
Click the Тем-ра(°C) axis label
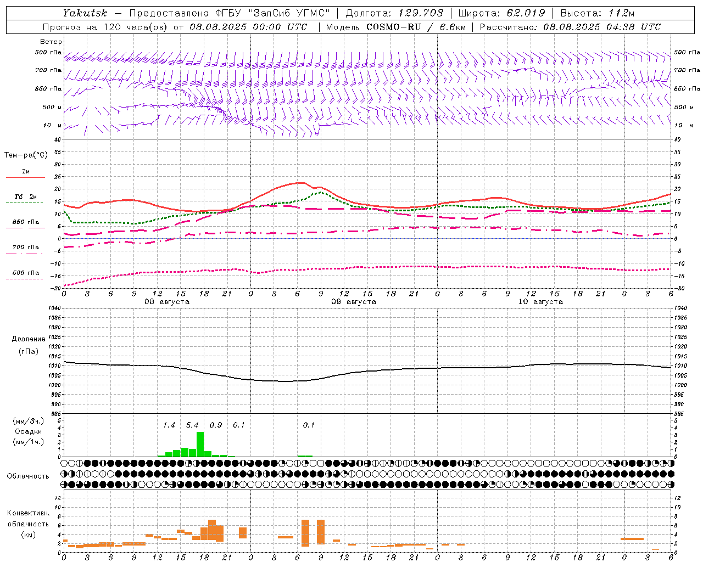click(x=26, y=155)
